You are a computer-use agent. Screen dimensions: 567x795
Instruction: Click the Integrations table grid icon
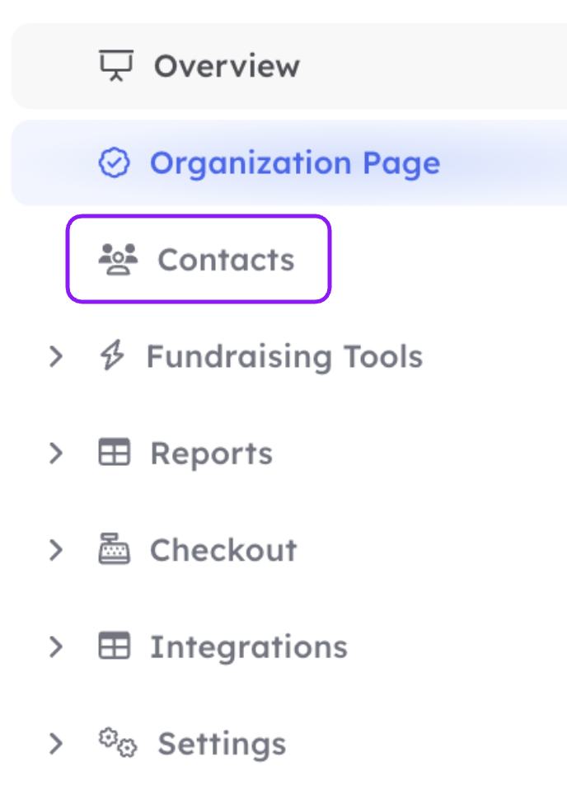[x=114, y=646]
